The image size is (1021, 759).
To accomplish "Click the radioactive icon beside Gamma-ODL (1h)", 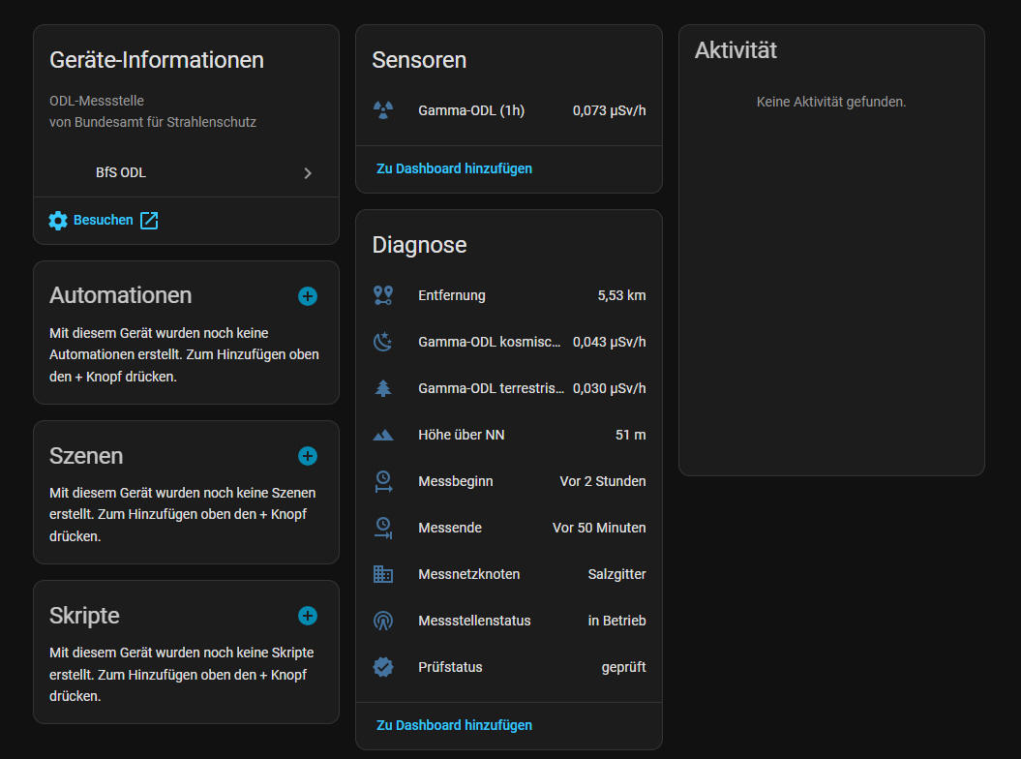I will pos(383,110).
